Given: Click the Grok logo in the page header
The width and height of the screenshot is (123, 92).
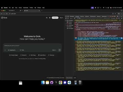Looking at the screenshot, I should click(4, 18).
